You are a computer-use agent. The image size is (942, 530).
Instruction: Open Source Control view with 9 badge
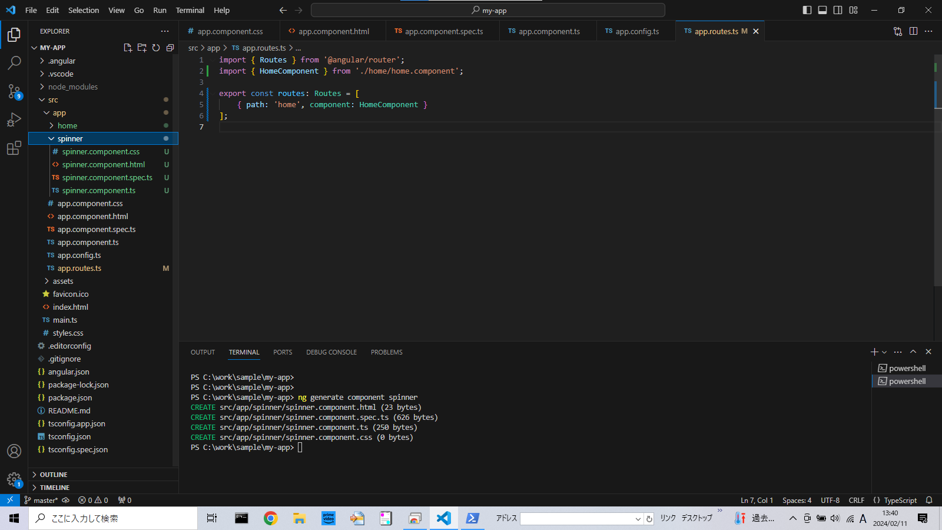[14, 91]
